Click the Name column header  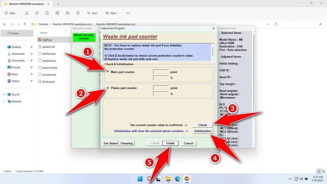click(43, 33)
